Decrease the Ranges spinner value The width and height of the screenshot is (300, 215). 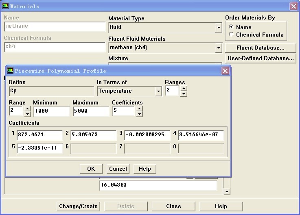[x=184, y=93]
